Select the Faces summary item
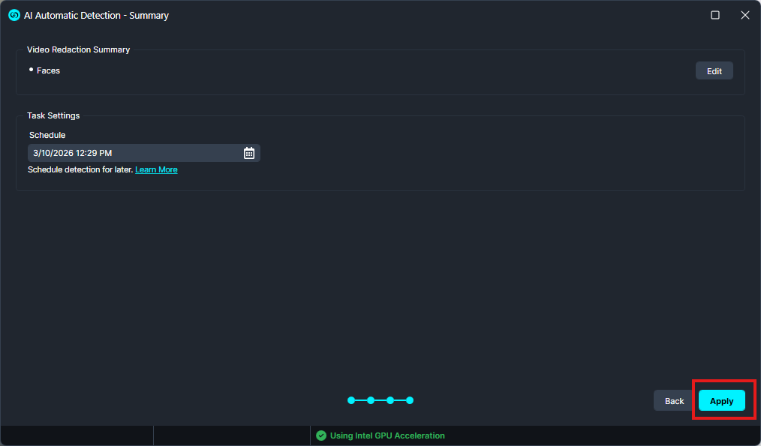The image size is (761, 446). pos(48,70)
